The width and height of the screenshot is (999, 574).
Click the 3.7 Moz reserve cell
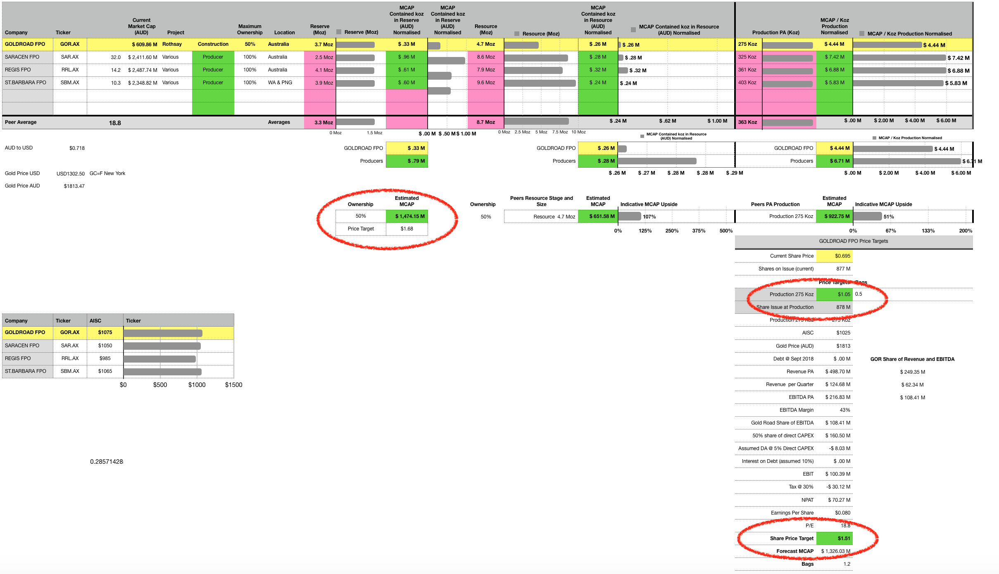320,44
